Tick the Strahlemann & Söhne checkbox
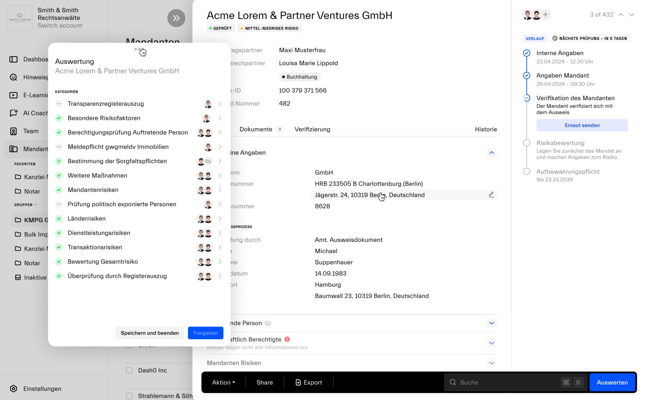 [129, 396]
